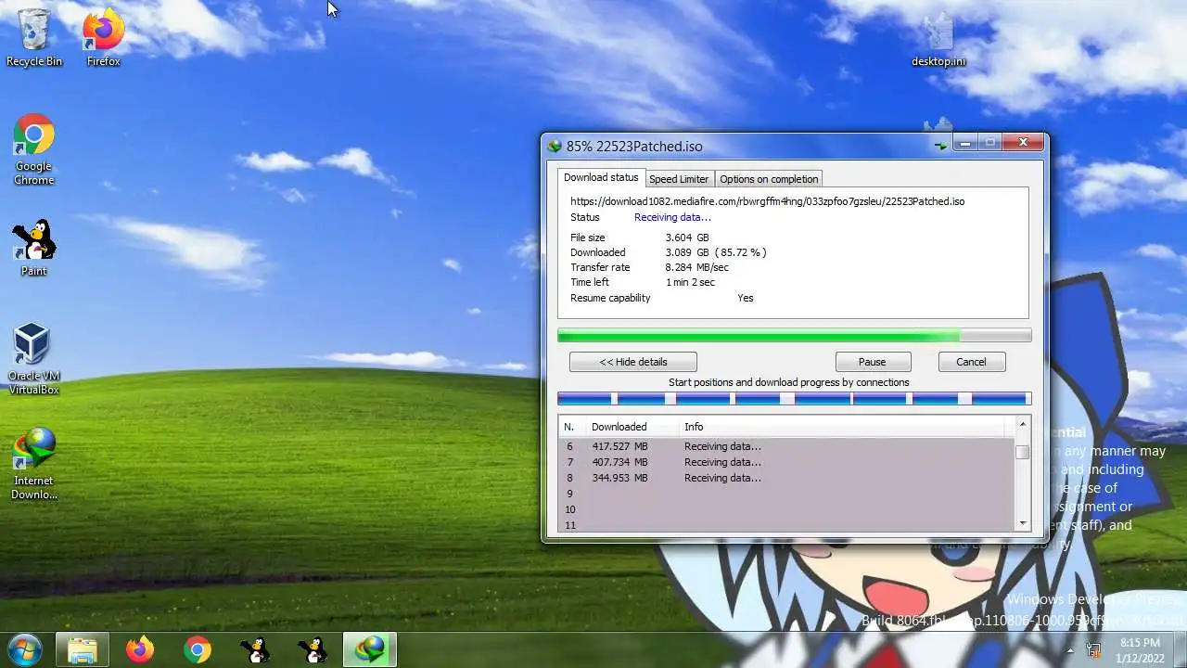This screenshot has height=668, width=1187.
Task: Open File Explorer from the taskbar
Action: (x=83, y=649)
